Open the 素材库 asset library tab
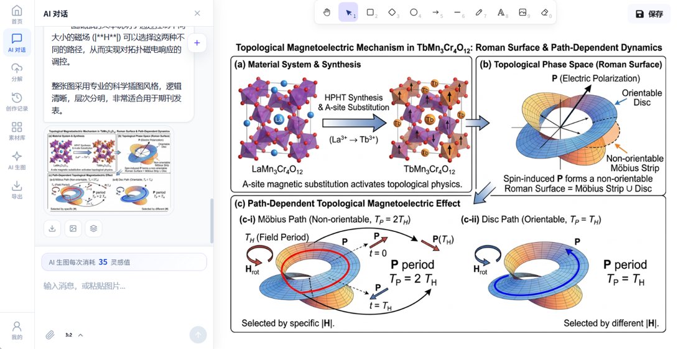This screenshot has height=349, width=678. (17, 131)
